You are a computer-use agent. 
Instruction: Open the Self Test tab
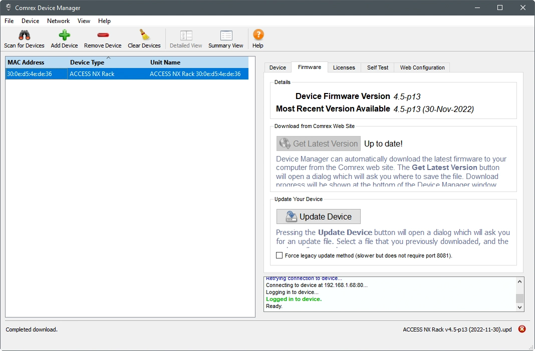click(x=378, y=67)
